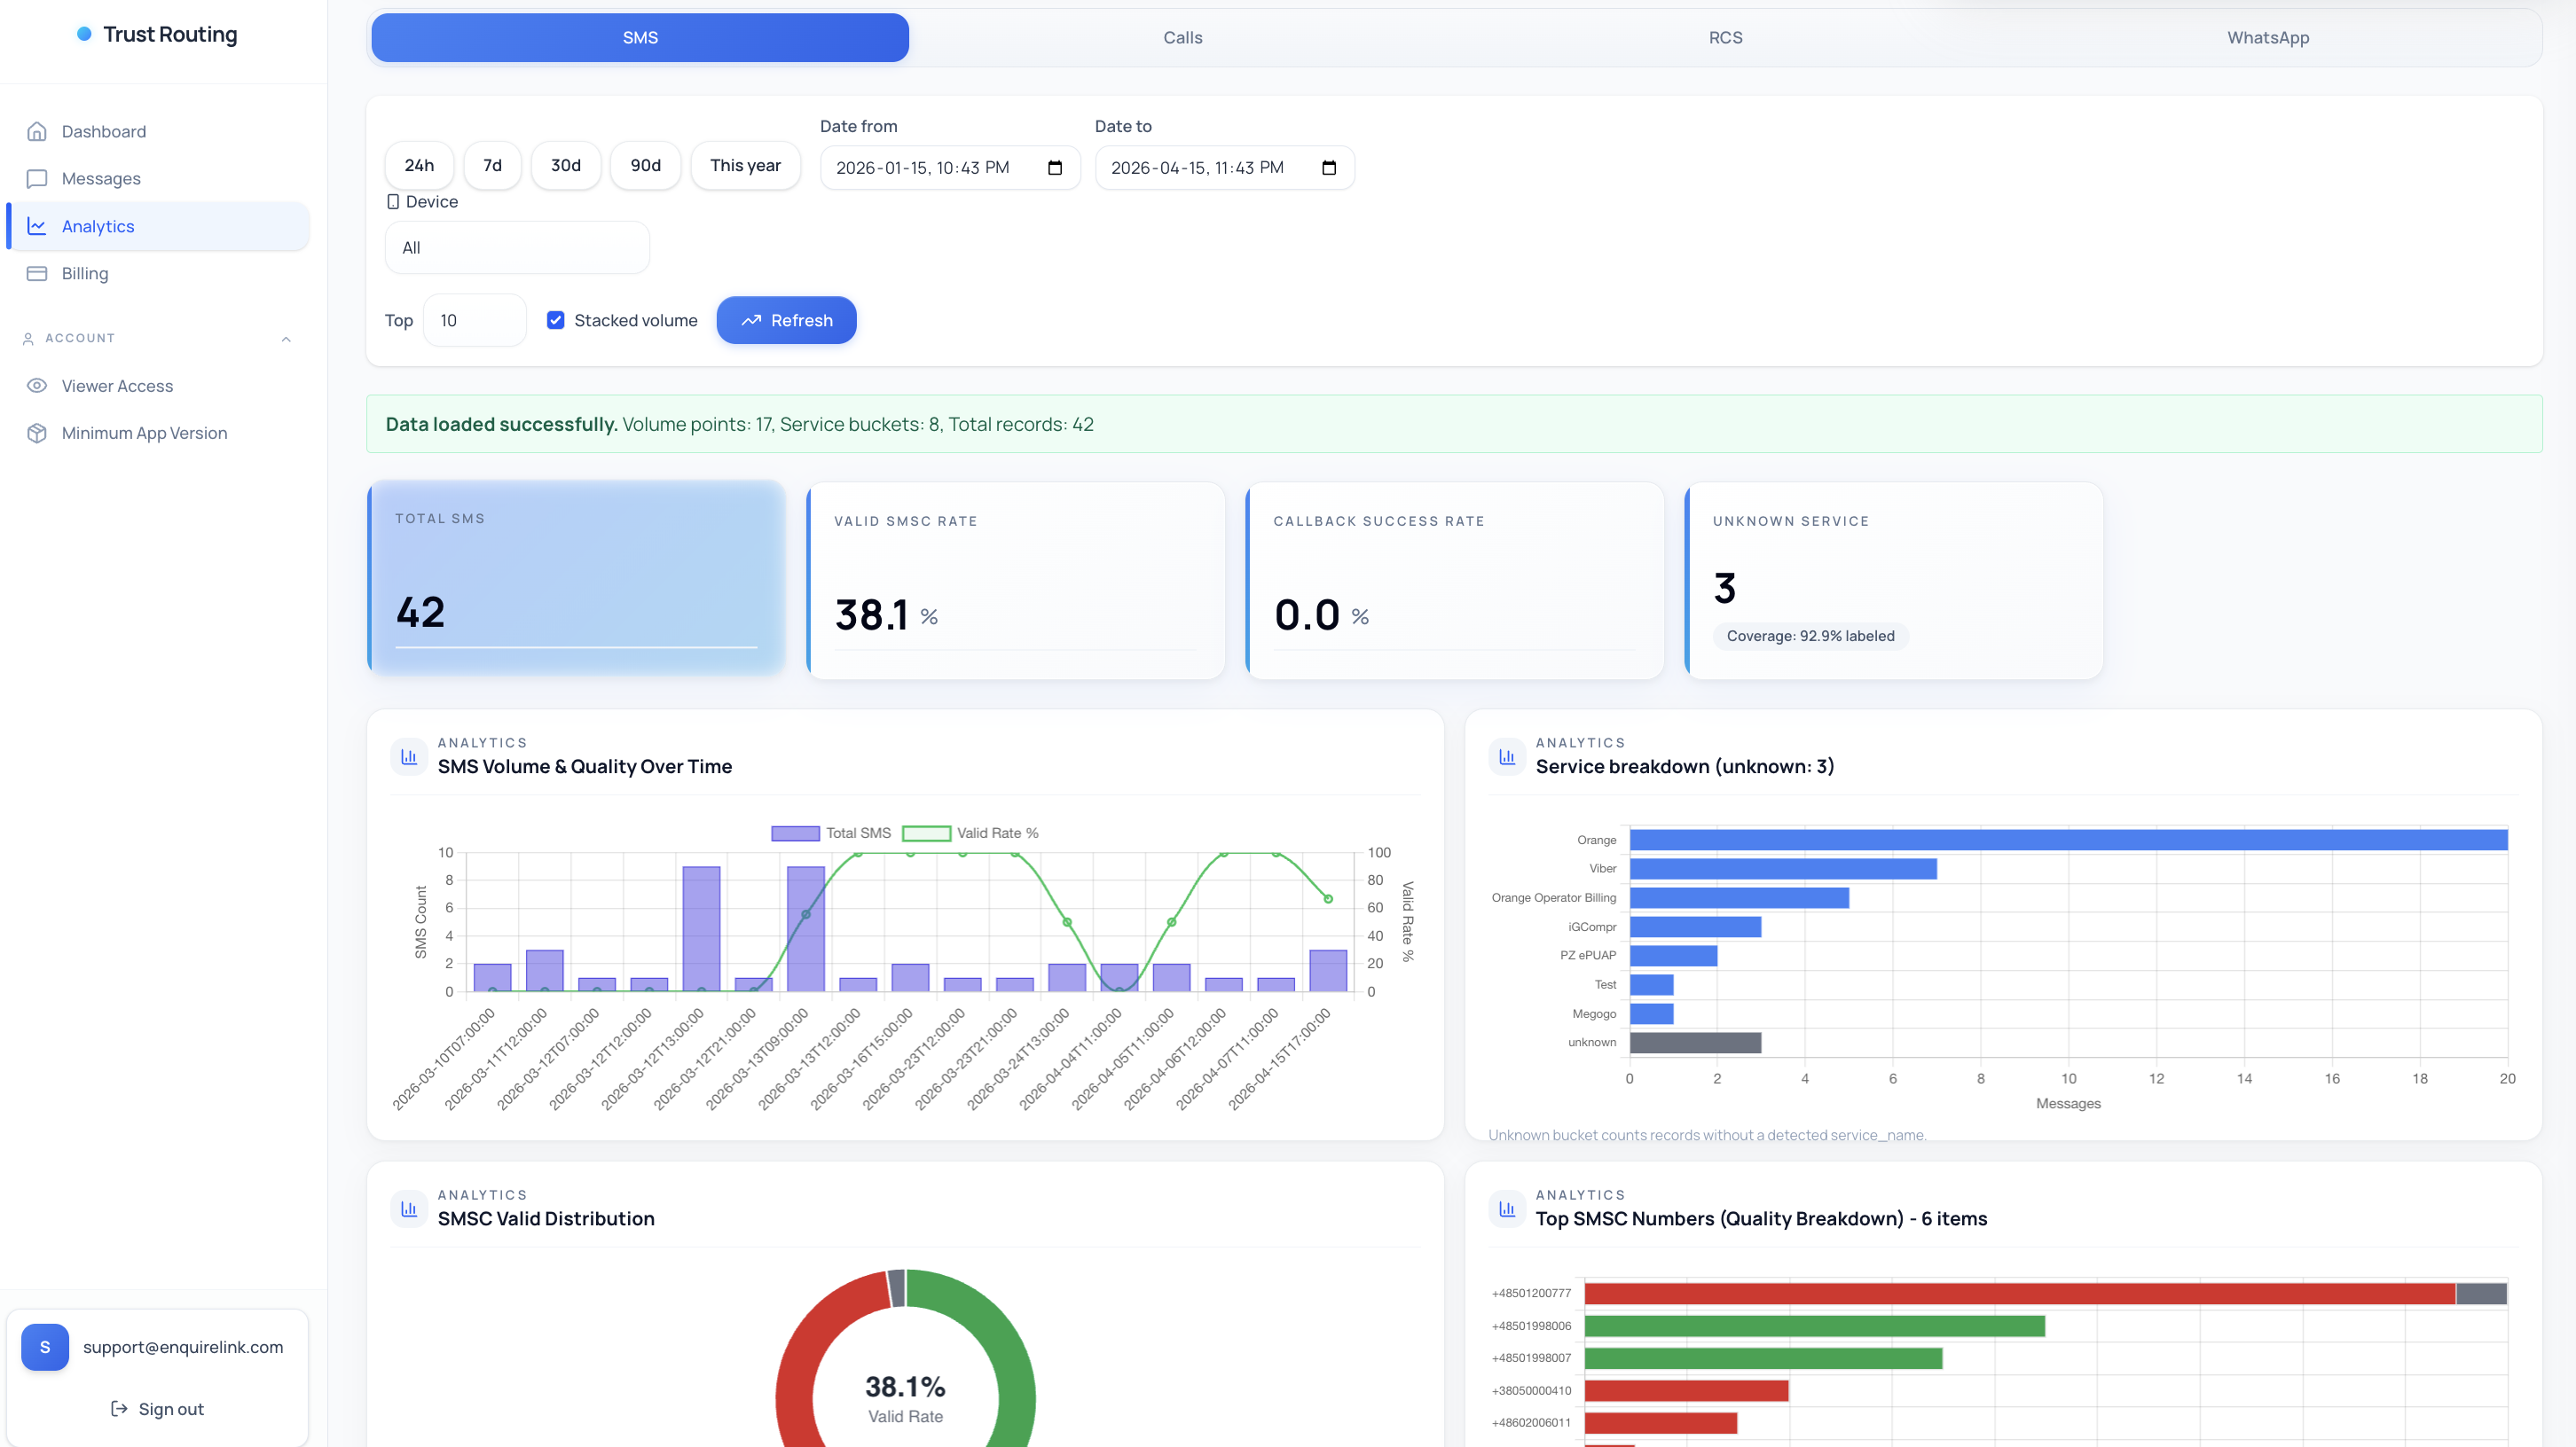Screen dimensions: 2576x1447
Task: Collapse the Account section chevron
Action: click(x=286, y=339)
